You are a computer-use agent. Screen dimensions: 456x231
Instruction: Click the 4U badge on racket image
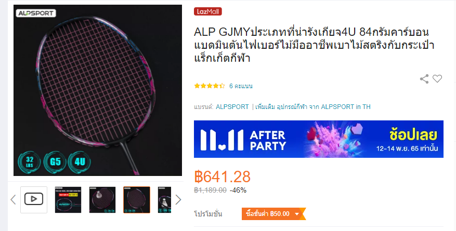[80, 162]
